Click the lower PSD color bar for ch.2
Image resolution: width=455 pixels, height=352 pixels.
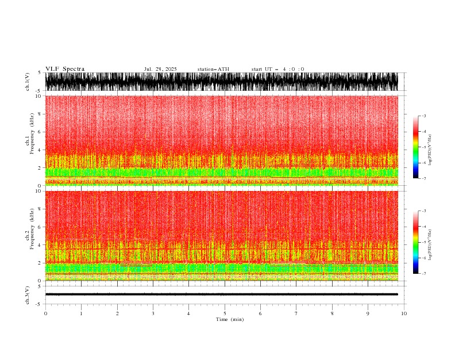[415, 242]
